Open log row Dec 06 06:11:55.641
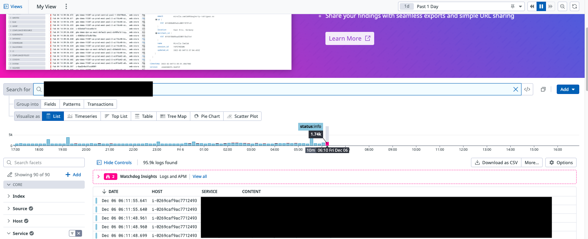Screen dimensions: 588x239 click(335, 201)
